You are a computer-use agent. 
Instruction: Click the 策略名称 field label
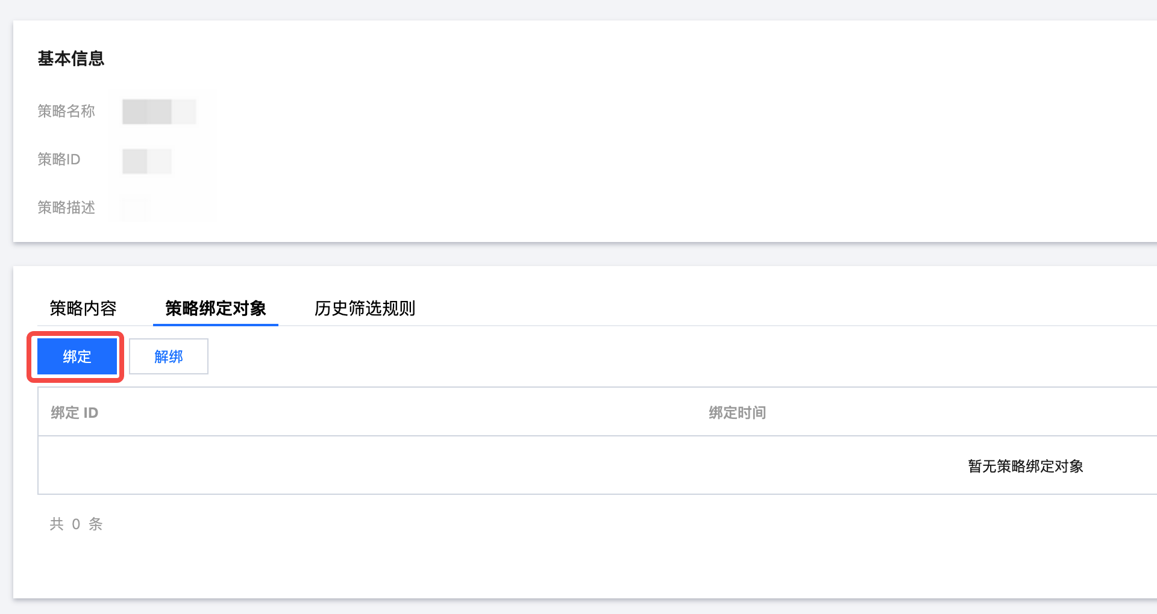[66, 111]
